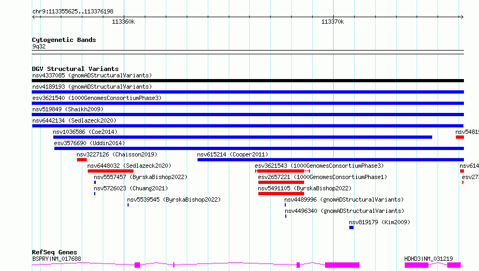The image size is (479, 271).
Task: Click nsv4489996 gnomADStructuralVariants label
Action: pyautogui.click(x=344, y=199)
